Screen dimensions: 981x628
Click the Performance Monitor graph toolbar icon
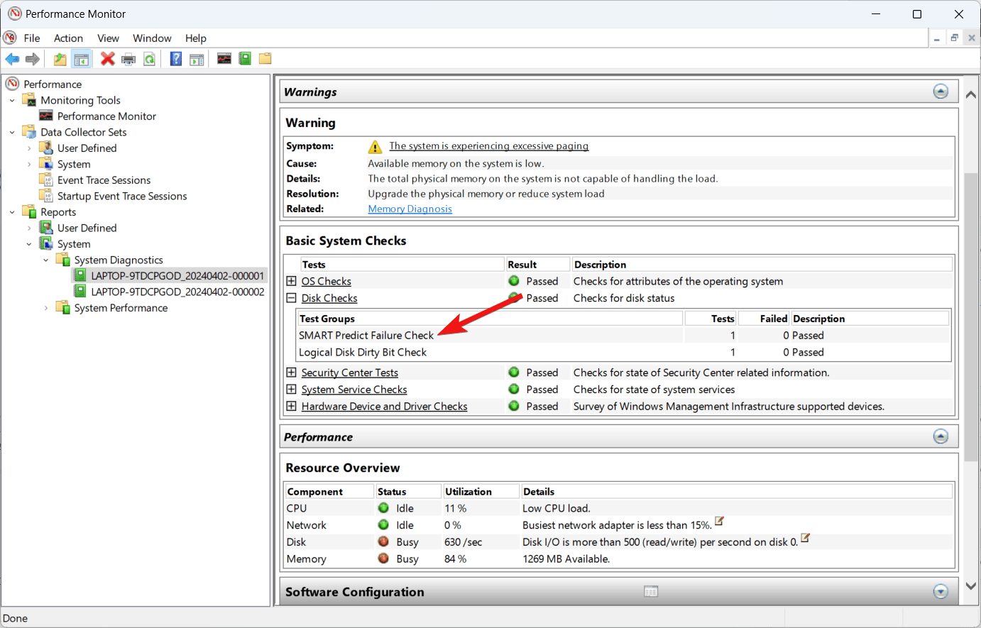[224, 59]
